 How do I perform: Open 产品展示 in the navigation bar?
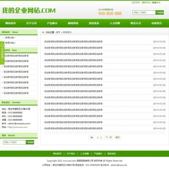click(52, 23)
